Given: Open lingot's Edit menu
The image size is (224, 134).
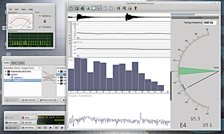Looking at the screenshot, I should pyautogui.click(x=17, y=9).
